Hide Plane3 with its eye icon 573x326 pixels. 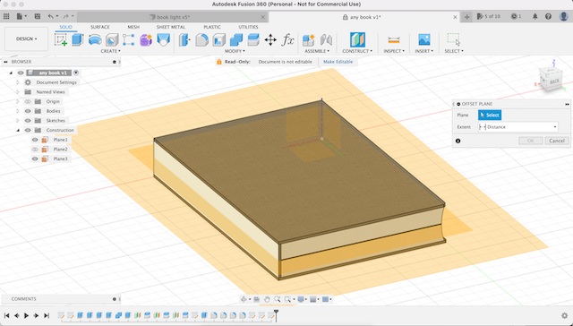(35, 159)
